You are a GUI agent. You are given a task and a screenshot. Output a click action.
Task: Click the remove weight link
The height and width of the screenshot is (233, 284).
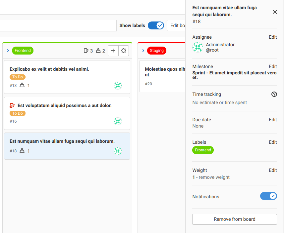(214, 177)
